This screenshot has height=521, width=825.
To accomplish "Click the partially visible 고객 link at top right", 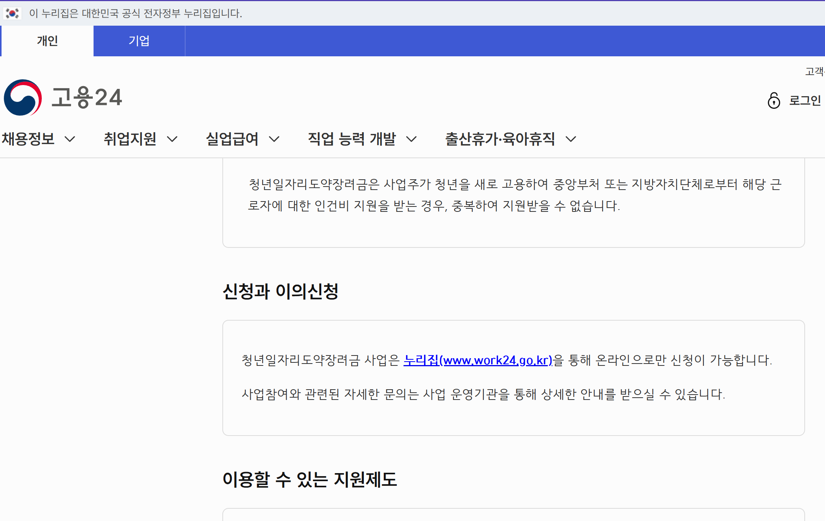I will pos(815,71).
